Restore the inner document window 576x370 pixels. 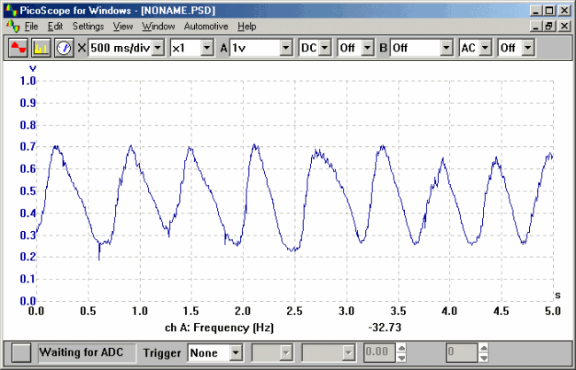pyautogui.click(x=549, y=27)
